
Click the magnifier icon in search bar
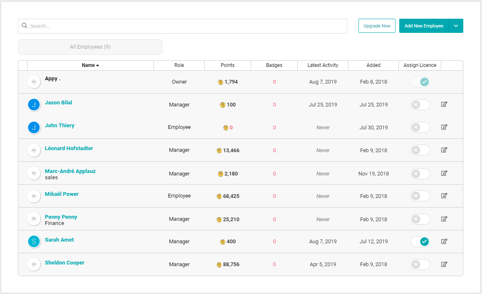point(25,26)
